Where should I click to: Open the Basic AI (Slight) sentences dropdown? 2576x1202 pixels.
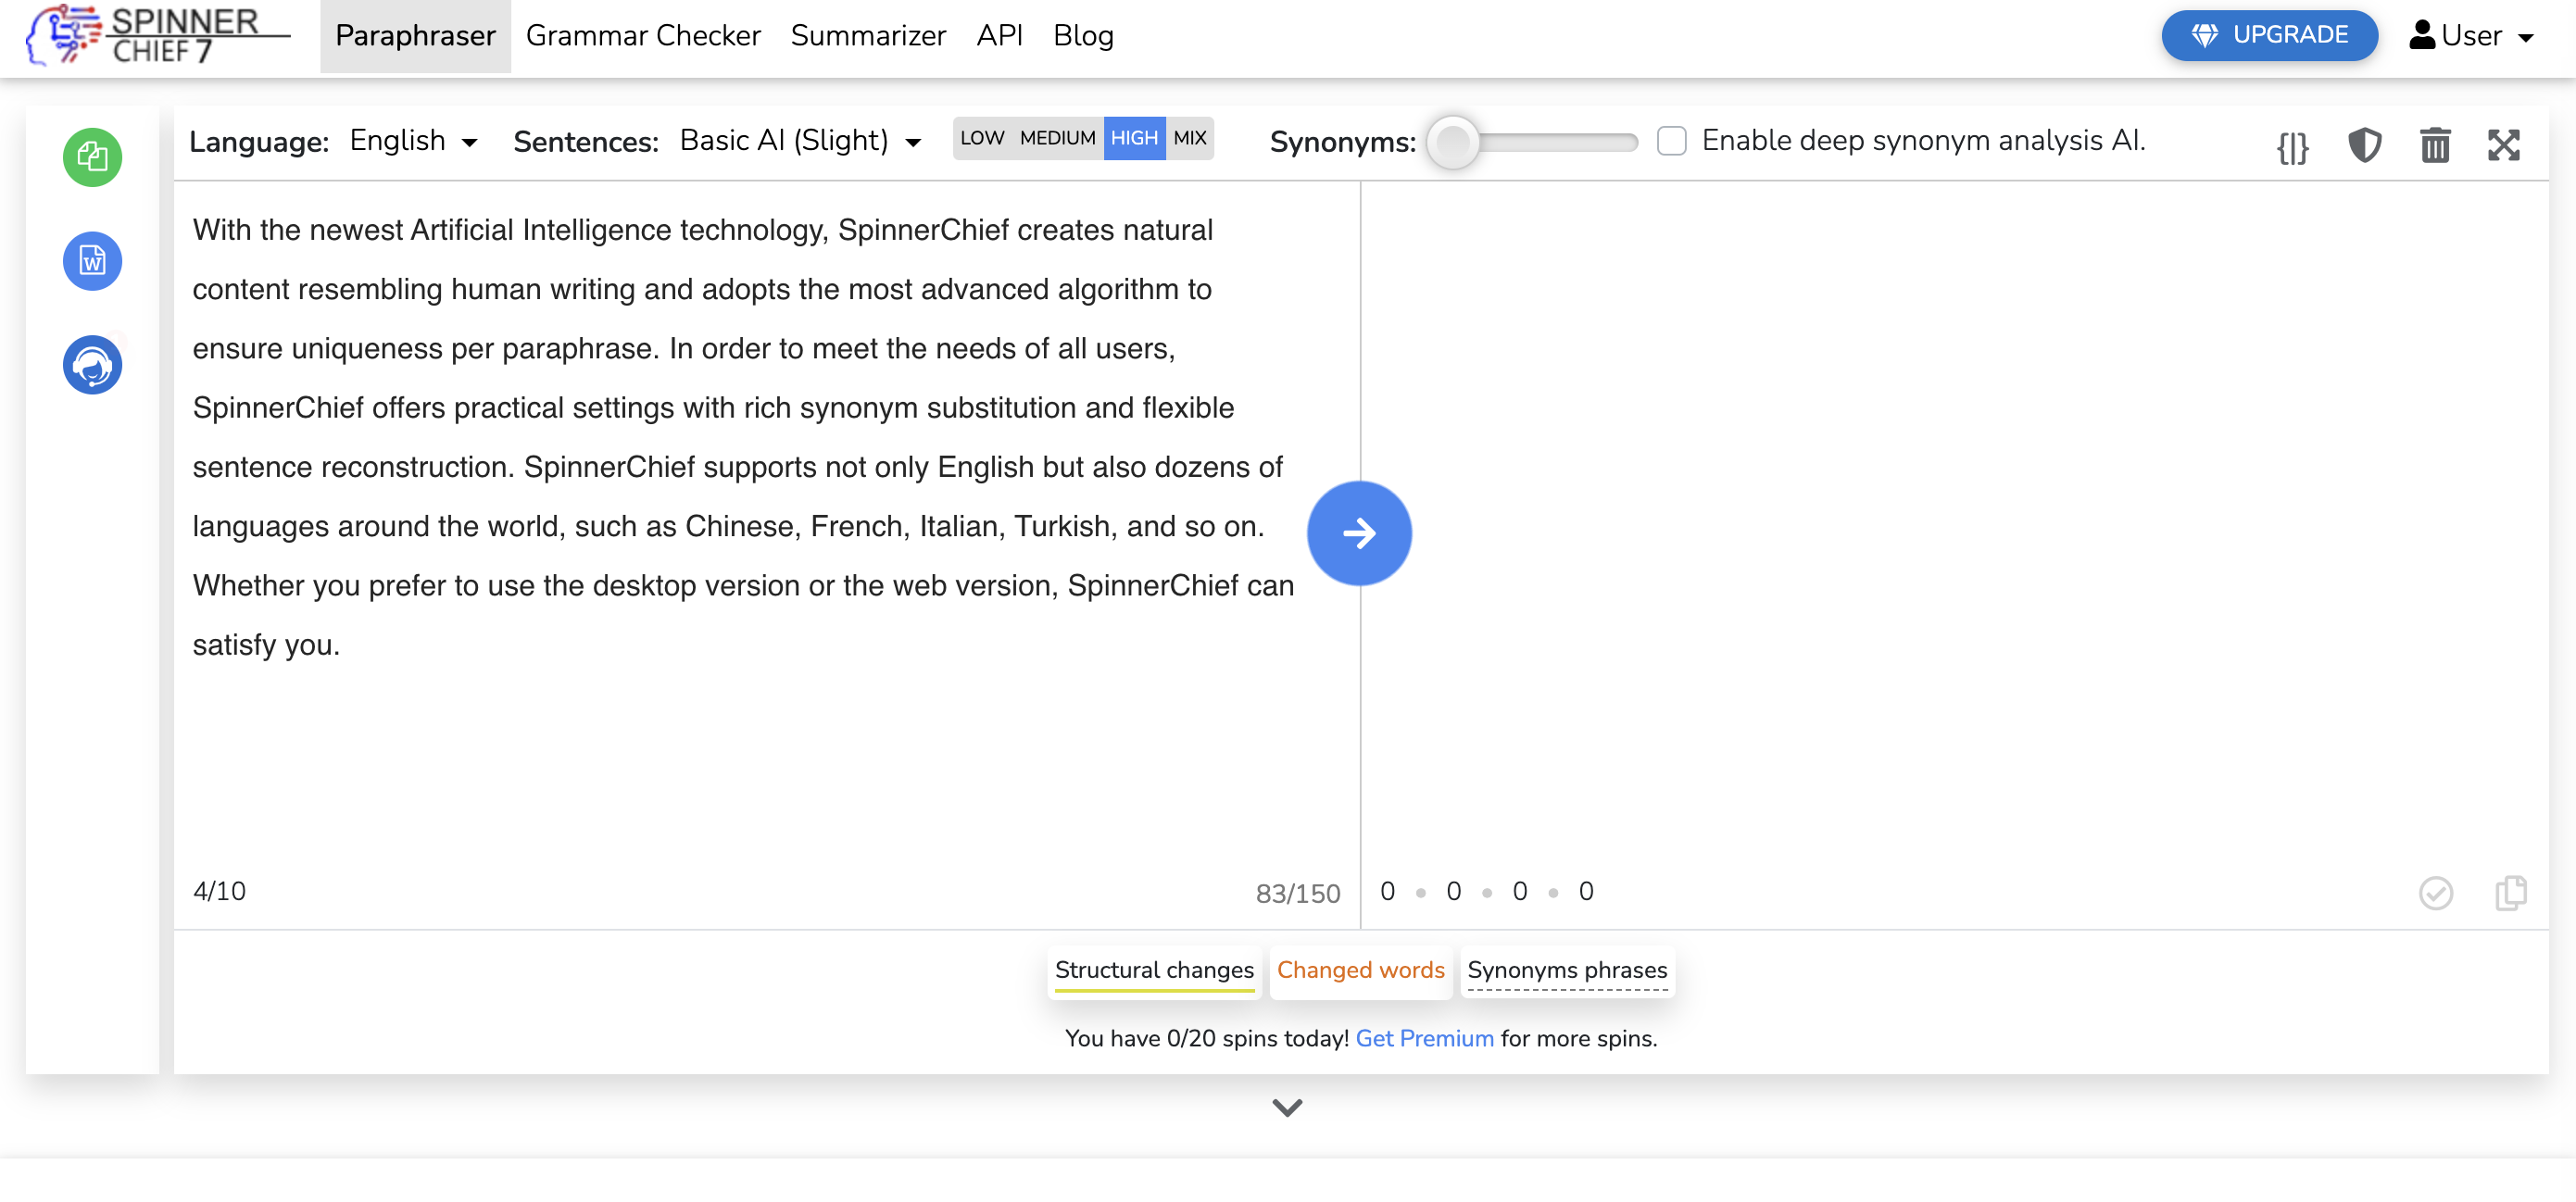[x=799, y=141]
